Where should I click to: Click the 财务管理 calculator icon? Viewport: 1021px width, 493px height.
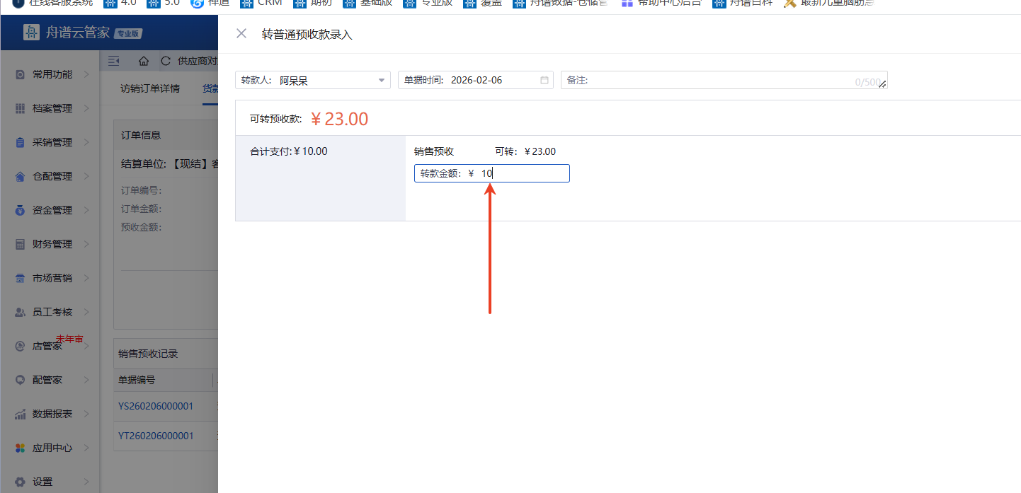(x=20, y=244)
